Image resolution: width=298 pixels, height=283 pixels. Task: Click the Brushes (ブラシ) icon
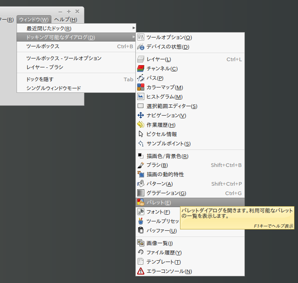(141, 165)
